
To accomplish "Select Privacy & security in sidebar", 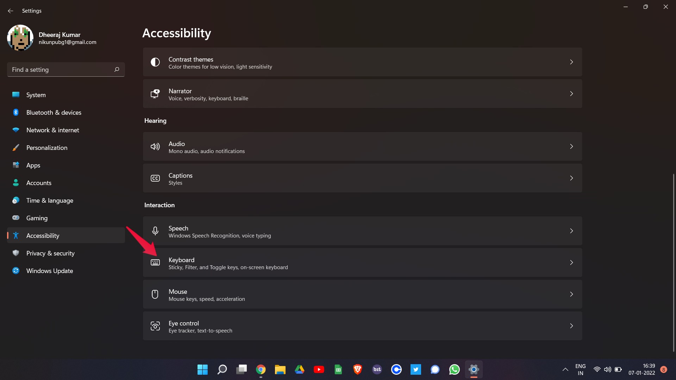I will (50, 253).
